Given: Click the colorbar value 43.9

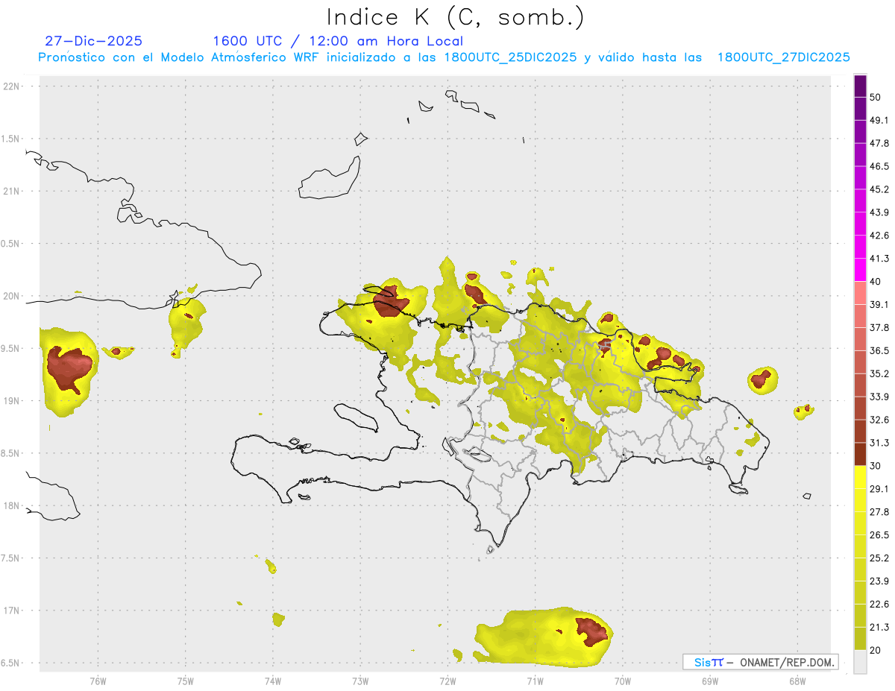Looking at the screenshot, I should click(x=879, y=212).
